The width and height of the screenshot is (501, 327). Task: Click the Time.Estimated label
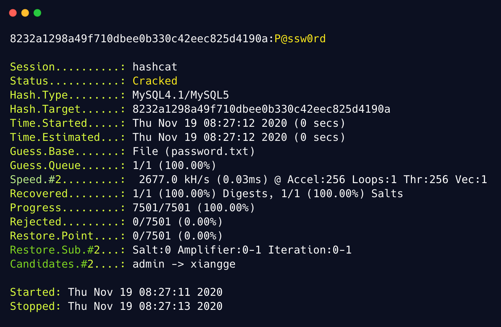pyautogui.click(x=55, y=137)
